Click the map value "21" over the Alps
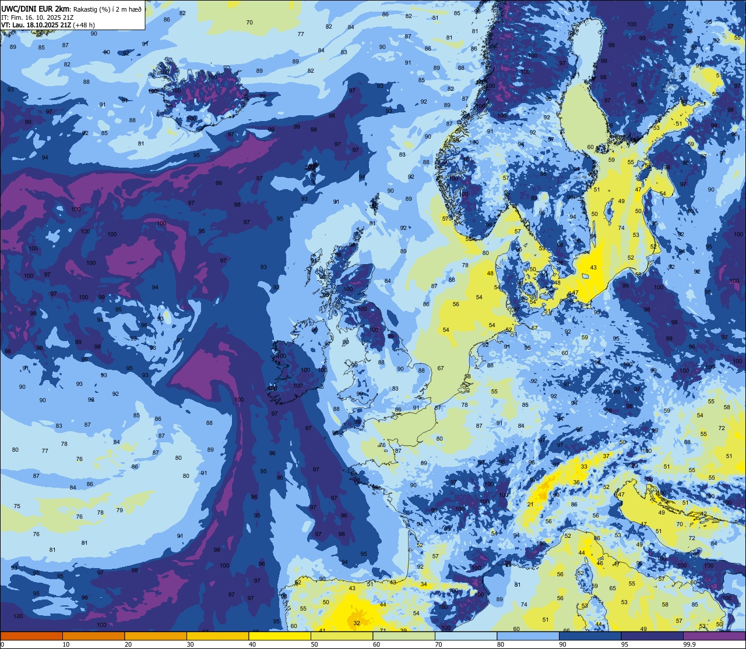Viewport: 746px width, 649px height. point(530,504)
